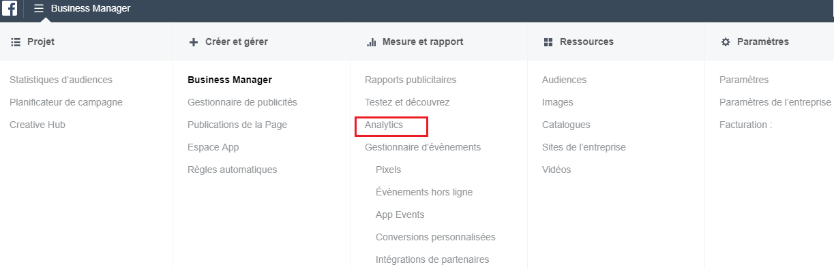Open Creative Hub

[x=38, y=125]
